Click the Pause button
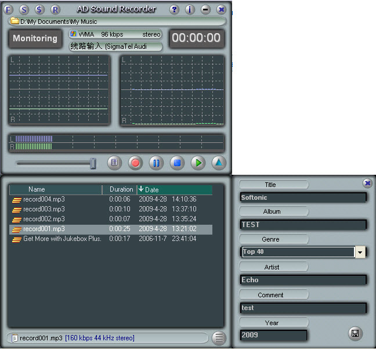The width and height of the screenshot is (376, 349). coord(156,163)
